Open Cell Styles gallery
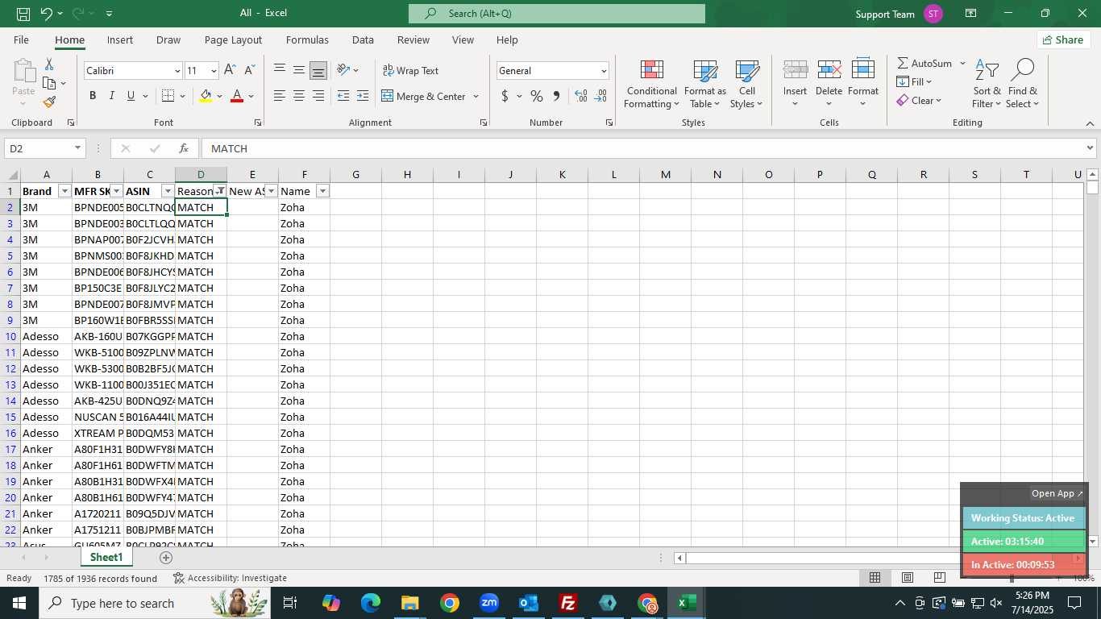 tap(746, 84)
